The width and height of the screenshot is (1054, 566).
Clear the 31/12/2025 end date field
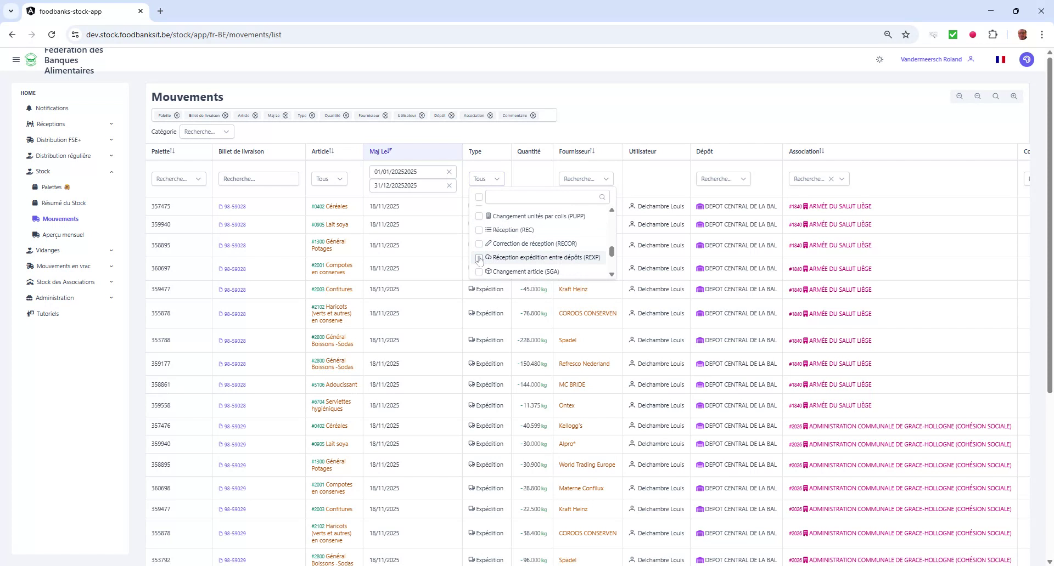click(x=449, y=185)
